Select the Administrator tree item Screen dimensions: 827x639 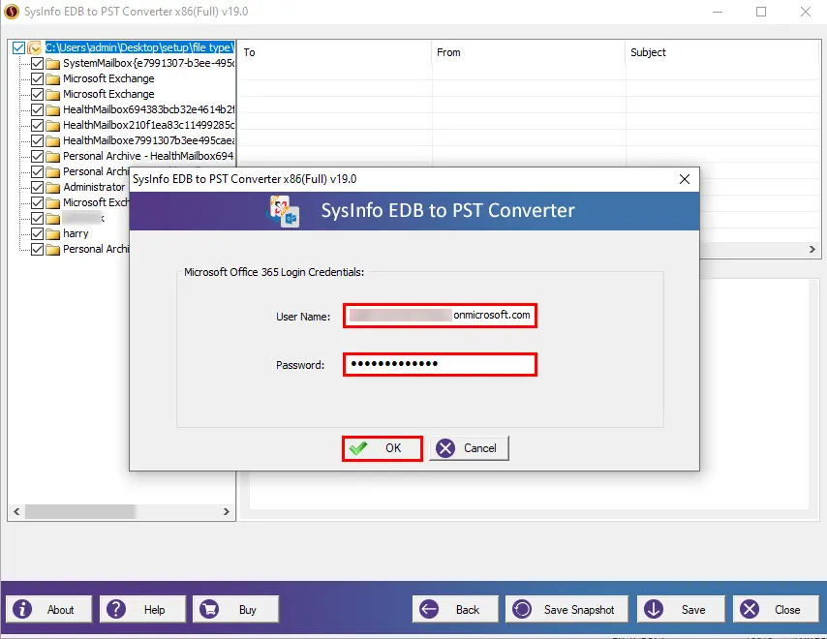(x=94, y=187)
